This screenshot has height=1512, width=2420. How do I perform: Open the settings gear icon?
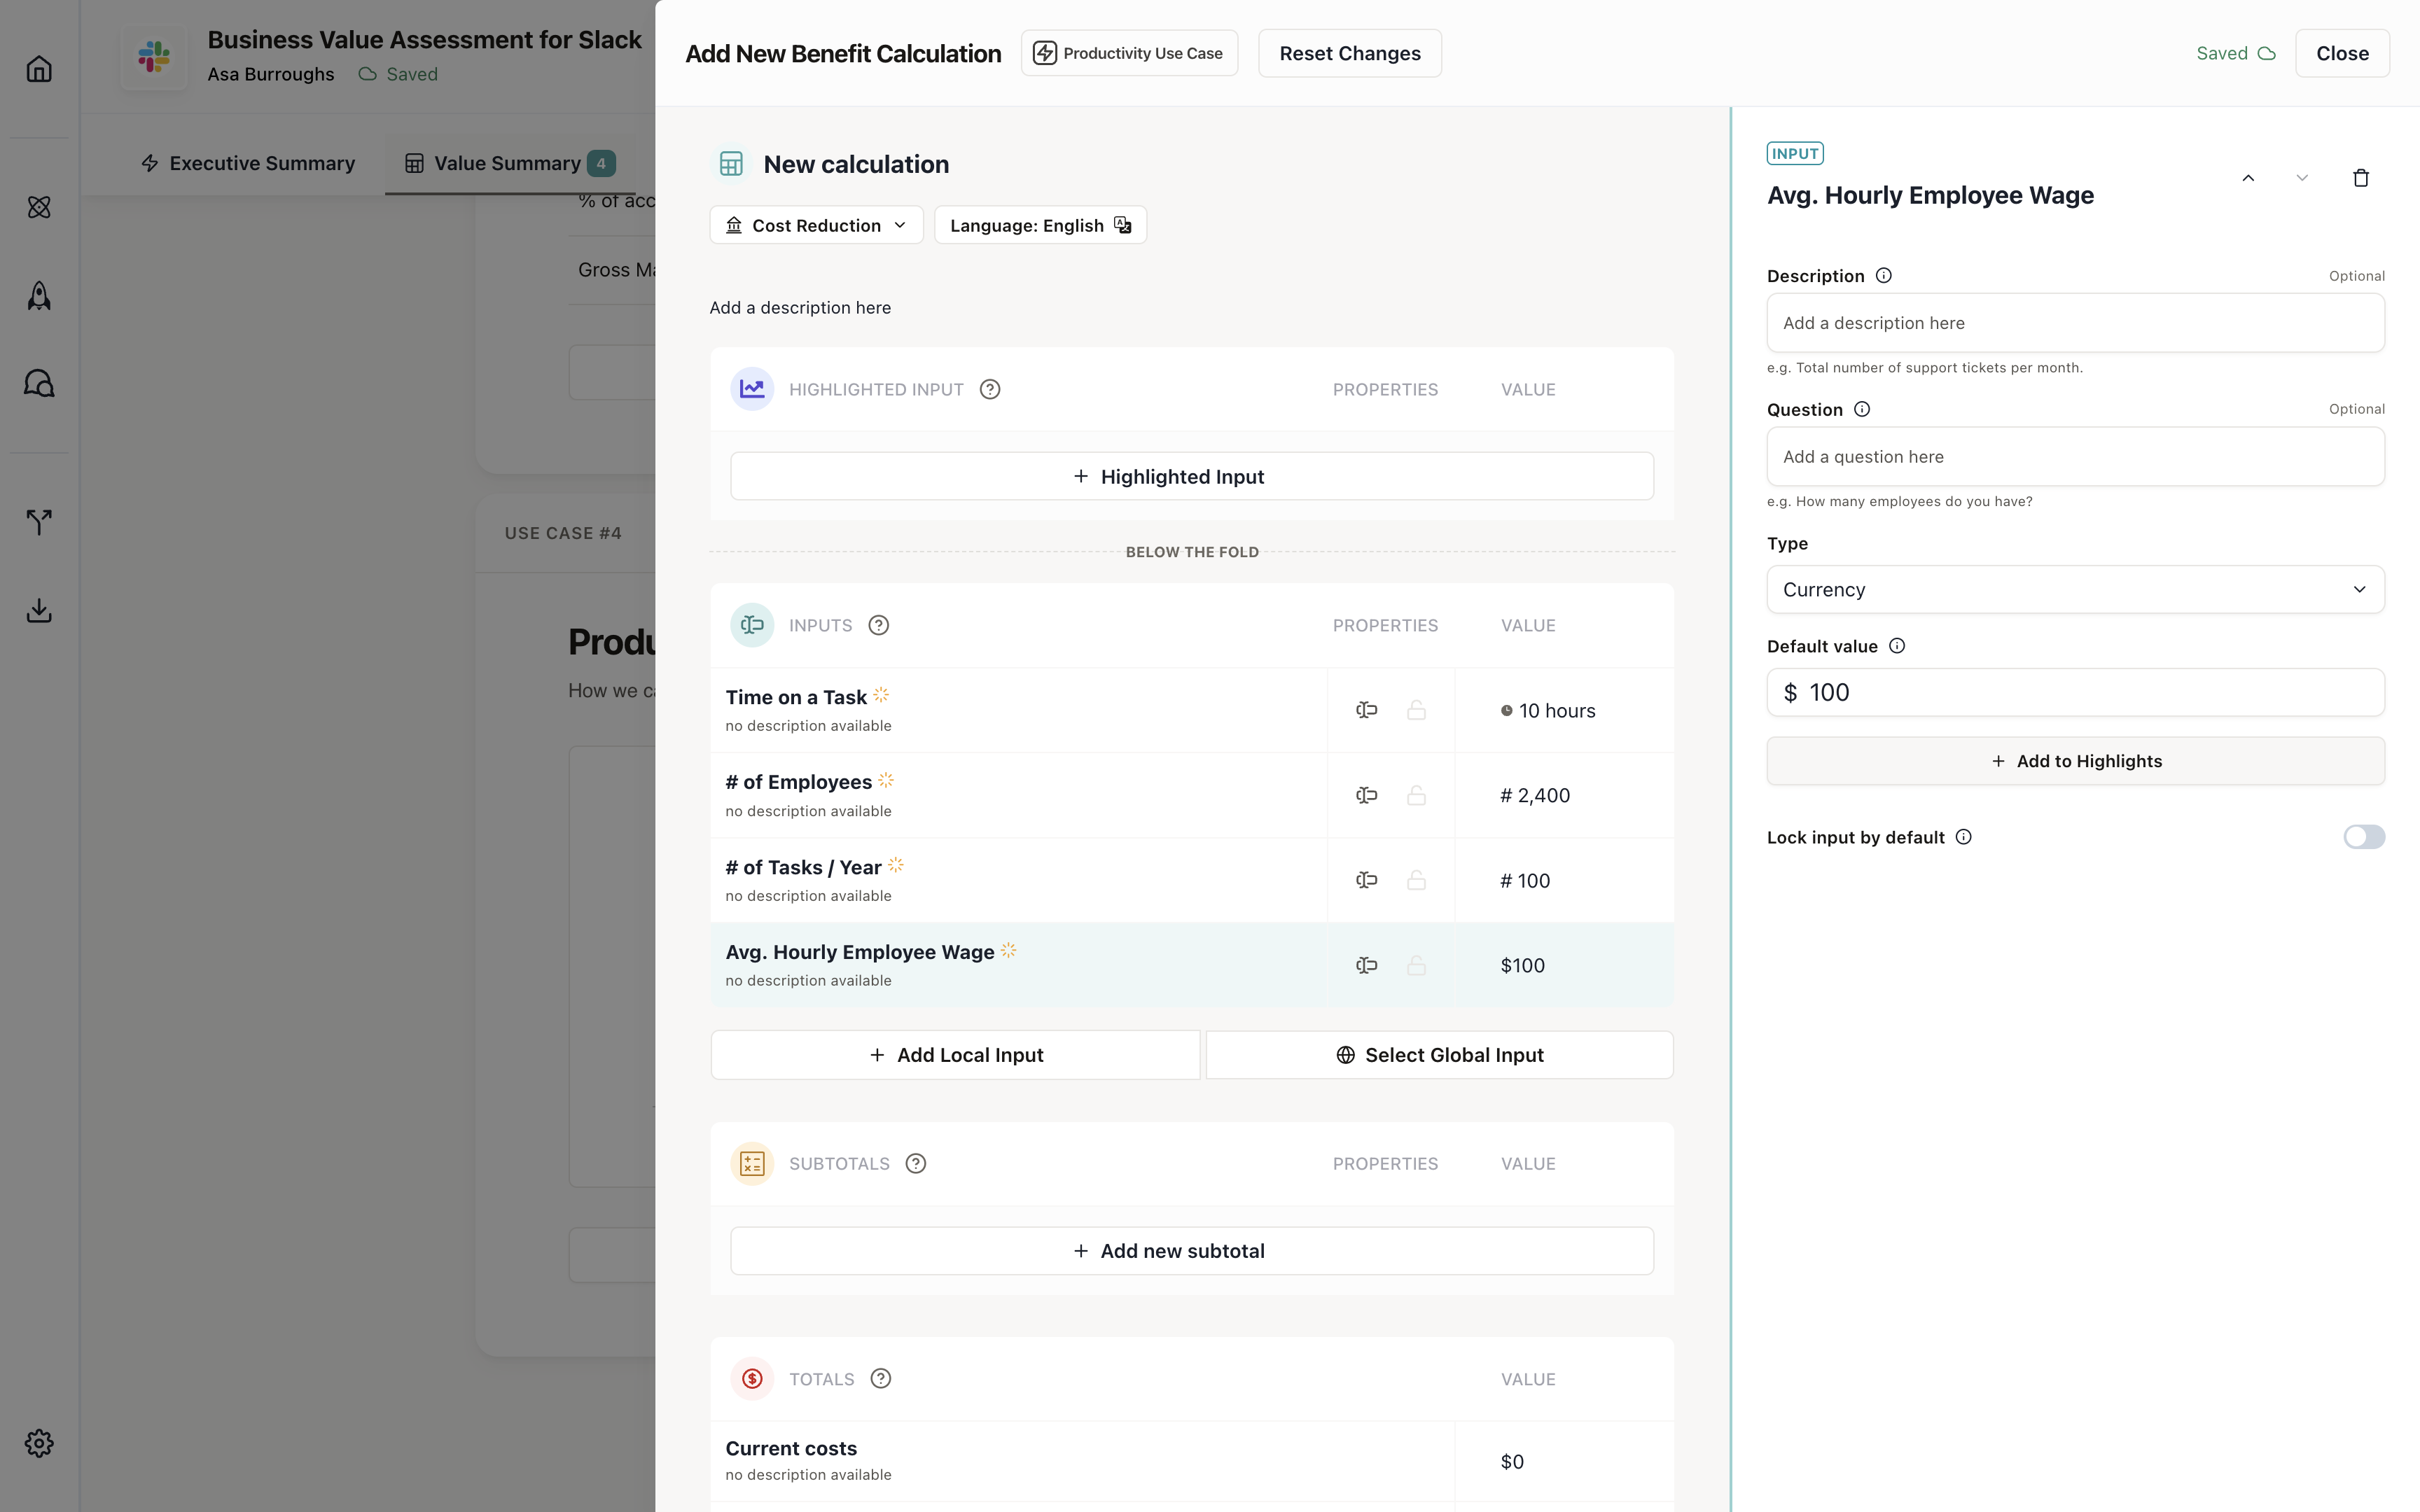(x=39, y=1443)
